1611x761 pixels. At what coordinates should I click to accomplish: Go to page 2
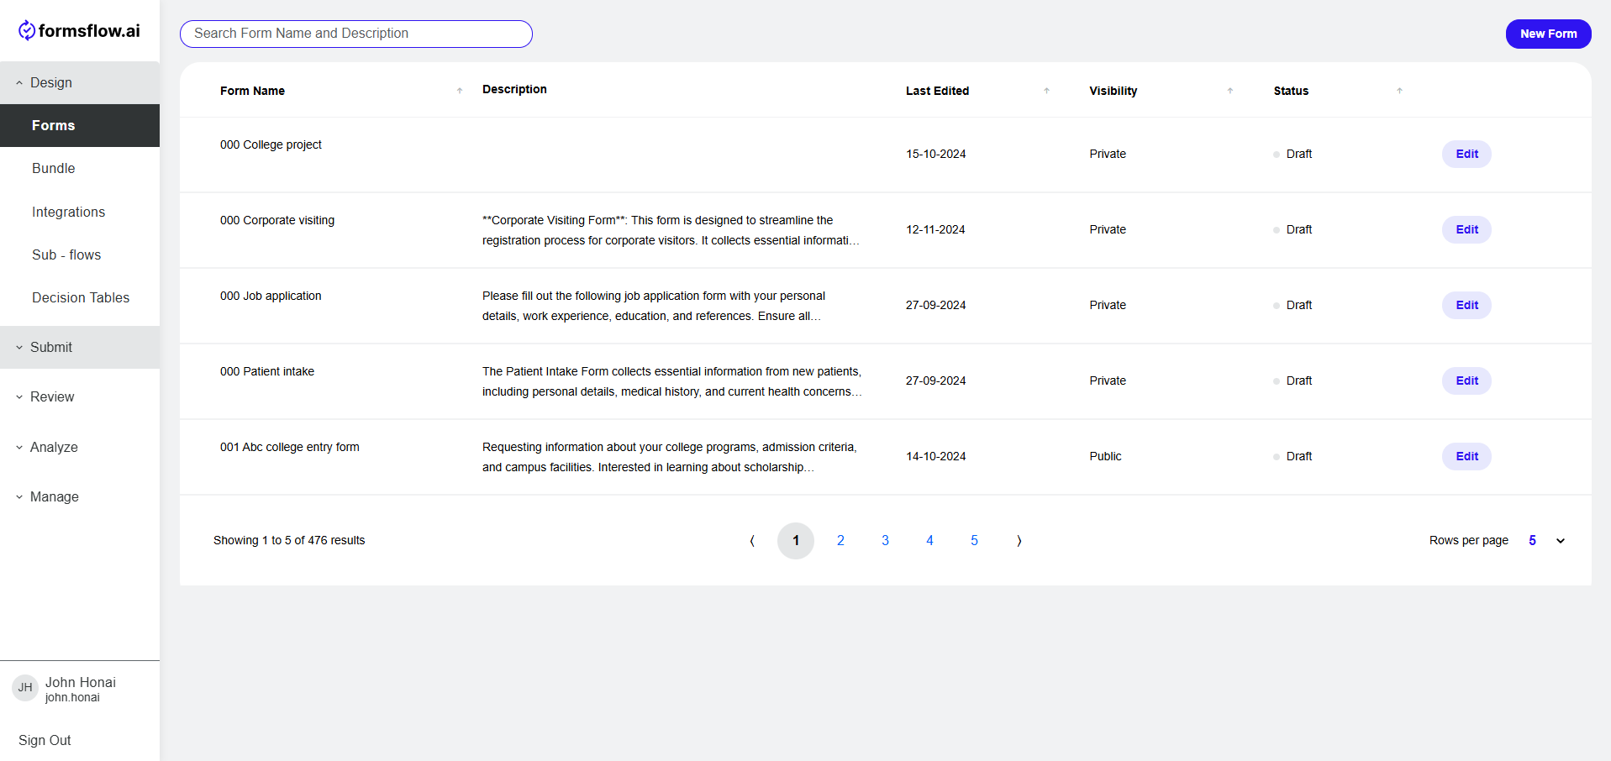coord(840,541)
